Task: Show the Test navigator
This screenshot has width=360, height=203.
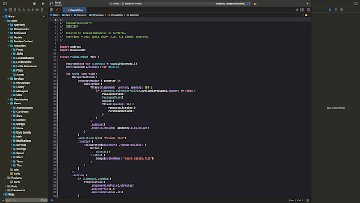Action: (29, 10)
